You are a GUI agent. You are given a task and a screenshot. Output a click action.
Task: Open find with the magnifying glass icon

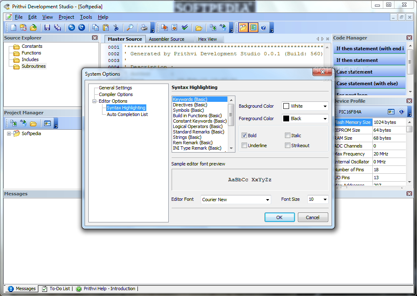click(x=130, y=27)
